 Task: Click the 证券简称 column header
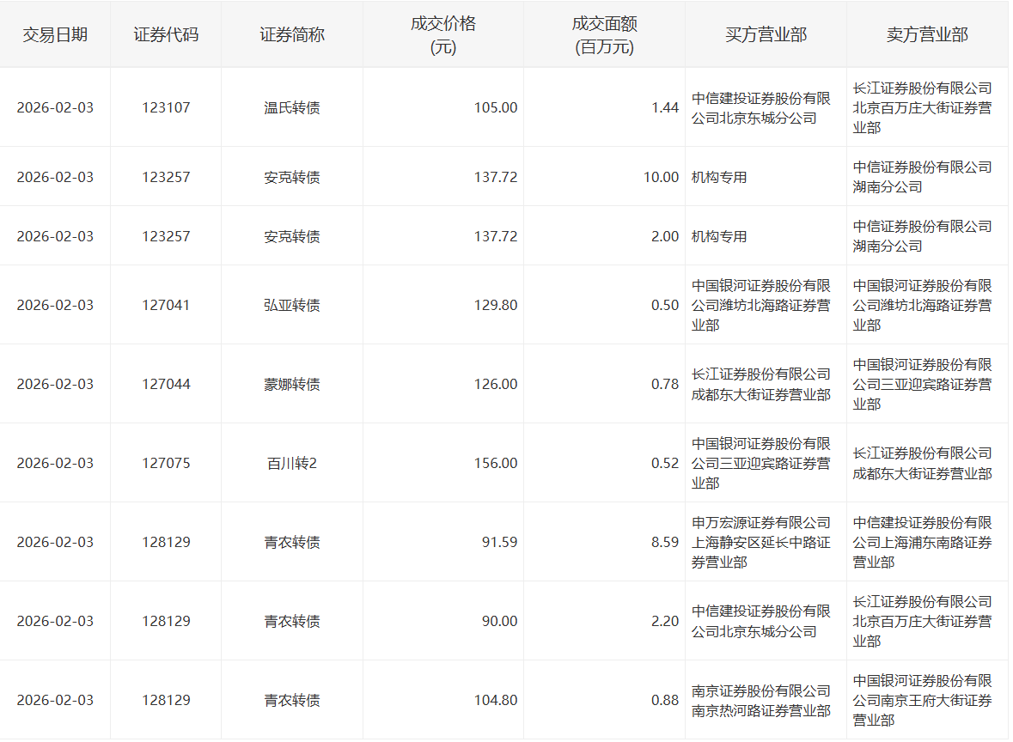point(292,35)
